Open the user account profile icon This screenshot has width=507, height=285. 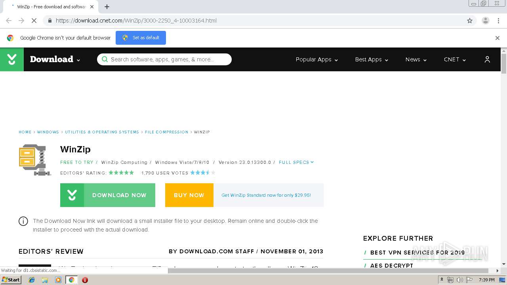487,59
